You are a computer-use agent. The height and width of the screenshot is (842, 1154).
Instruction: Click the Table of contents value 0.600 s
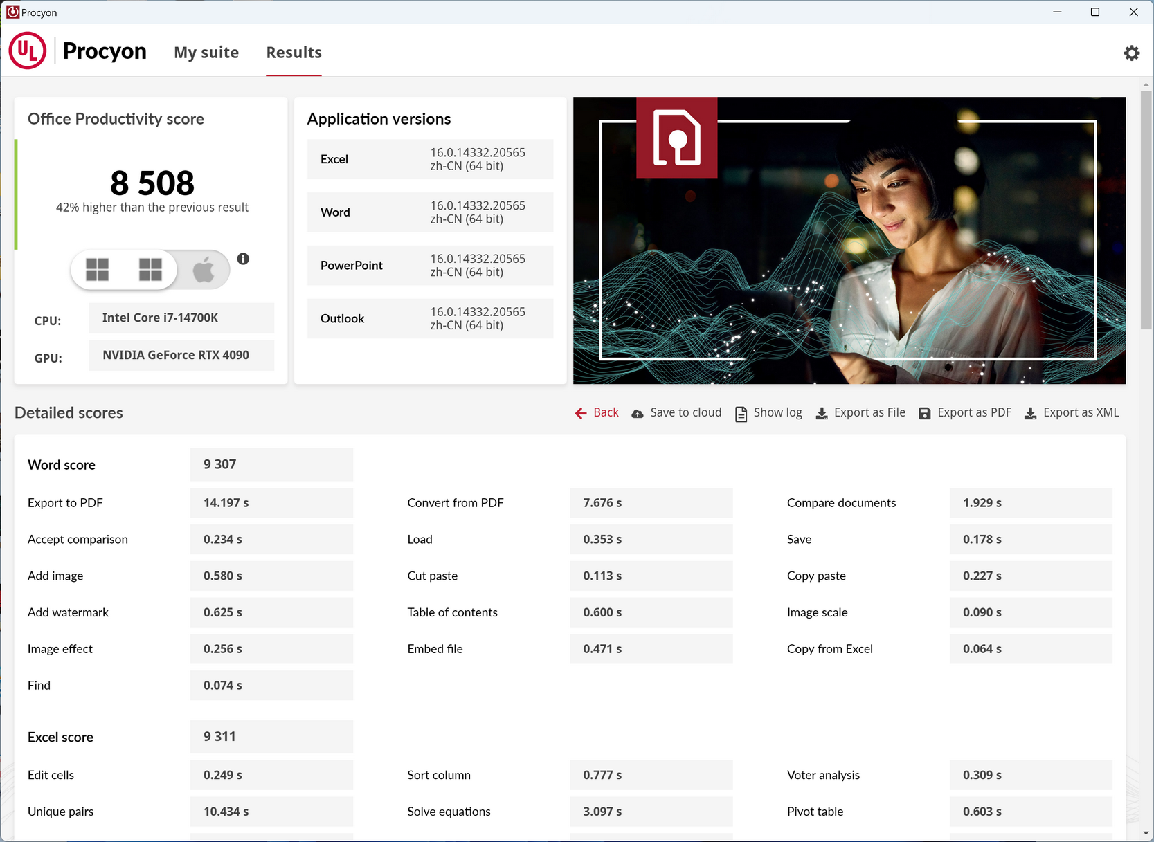tap(651, 613)
